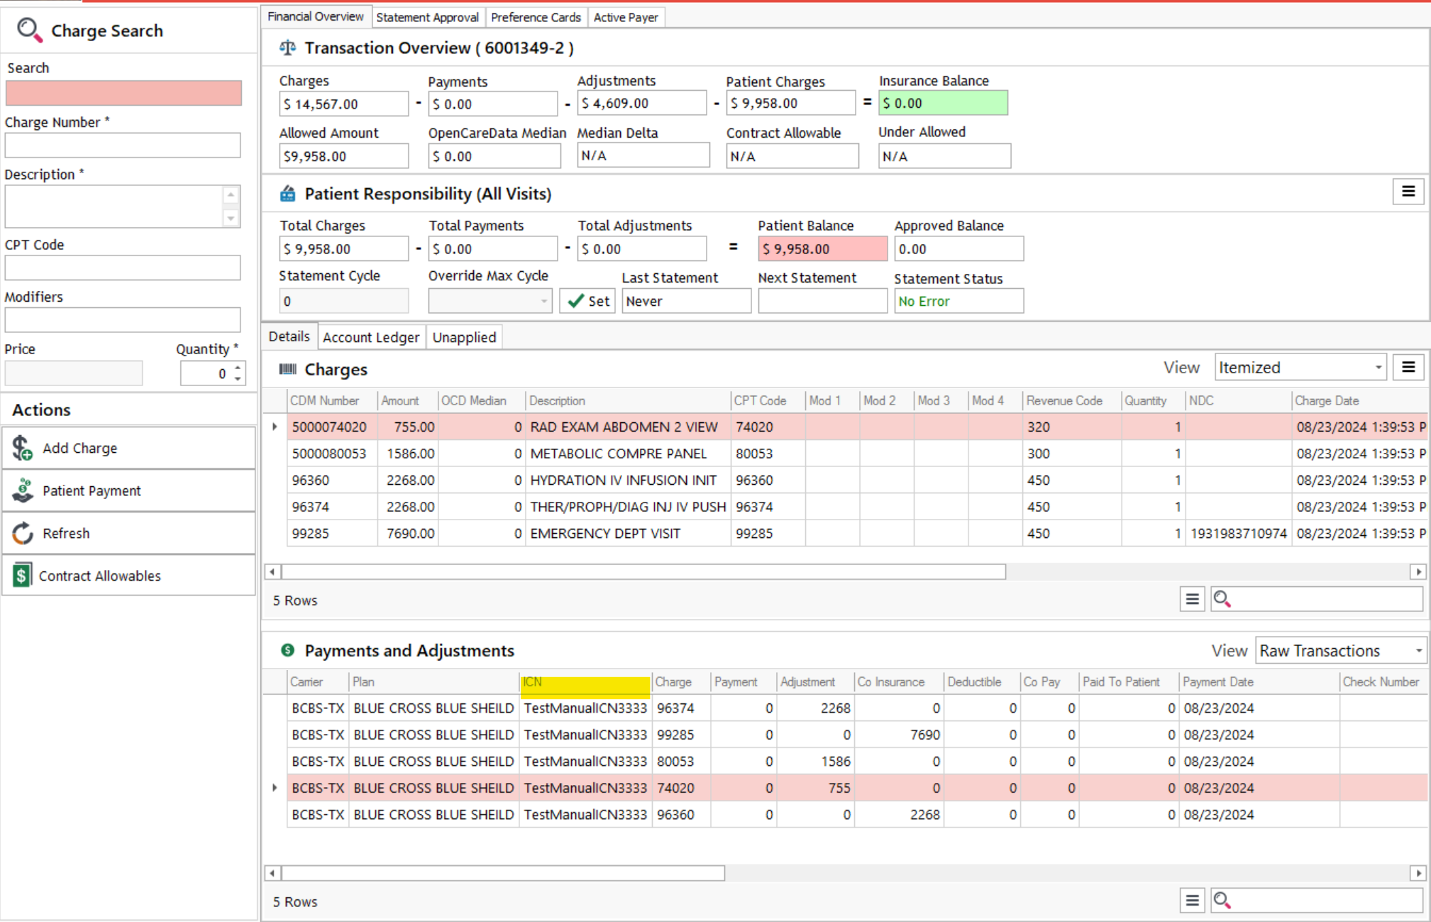
Task: Select the THER/PROPH/DIAG INJ IV PUSH row
Action: [x=857, y=507]
